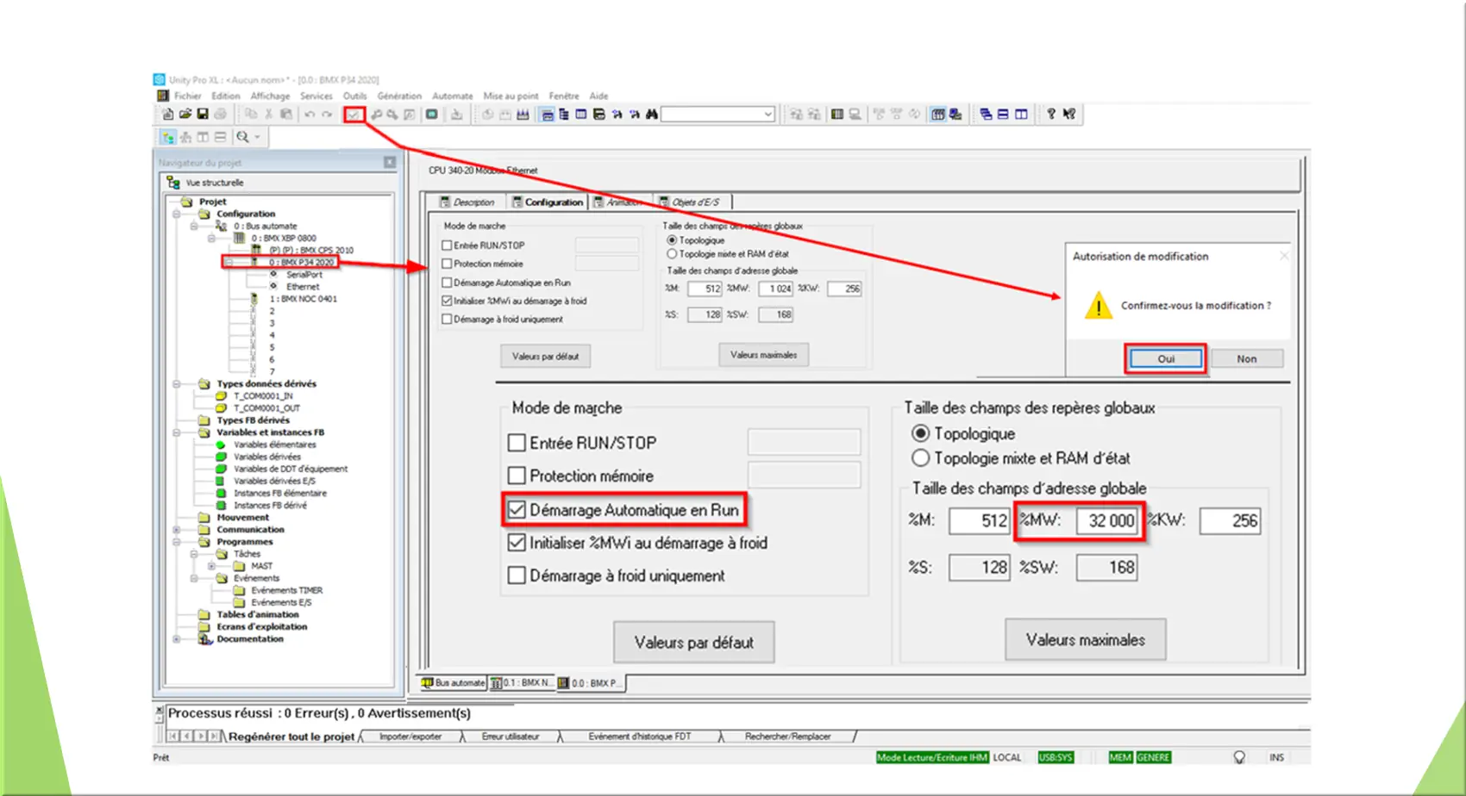Open the zoom dropdown arrow in navigator toolbar
The height and width of the screenshot is (796, 1466).
coord(257,137)
